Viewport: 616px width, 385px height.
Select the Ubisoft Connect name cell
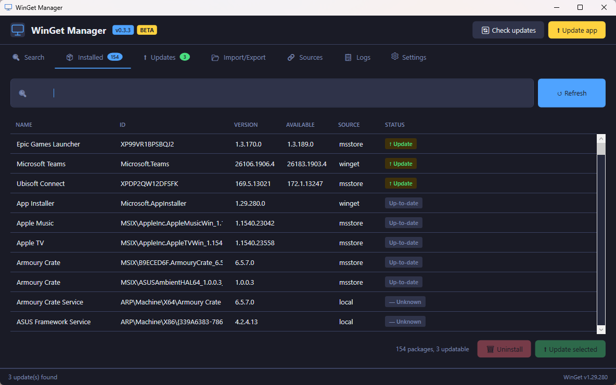[41, 183]
